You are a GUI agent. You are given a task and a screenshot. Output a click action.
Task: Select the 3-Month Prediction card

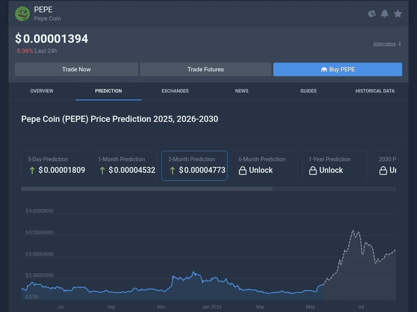(x=194, y=165)
